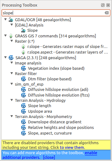The width and height of the screenshot is (112, 161).
Task: Click the 'Image analysis' label
Action: (28, 63)
